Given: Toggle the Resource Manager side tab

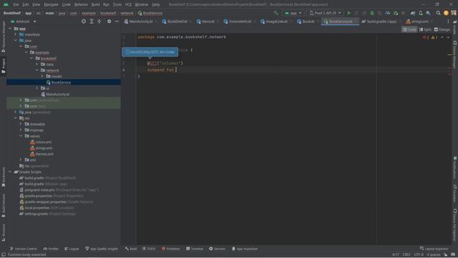Looking at the screenshot, I should [x=3, y=37].
